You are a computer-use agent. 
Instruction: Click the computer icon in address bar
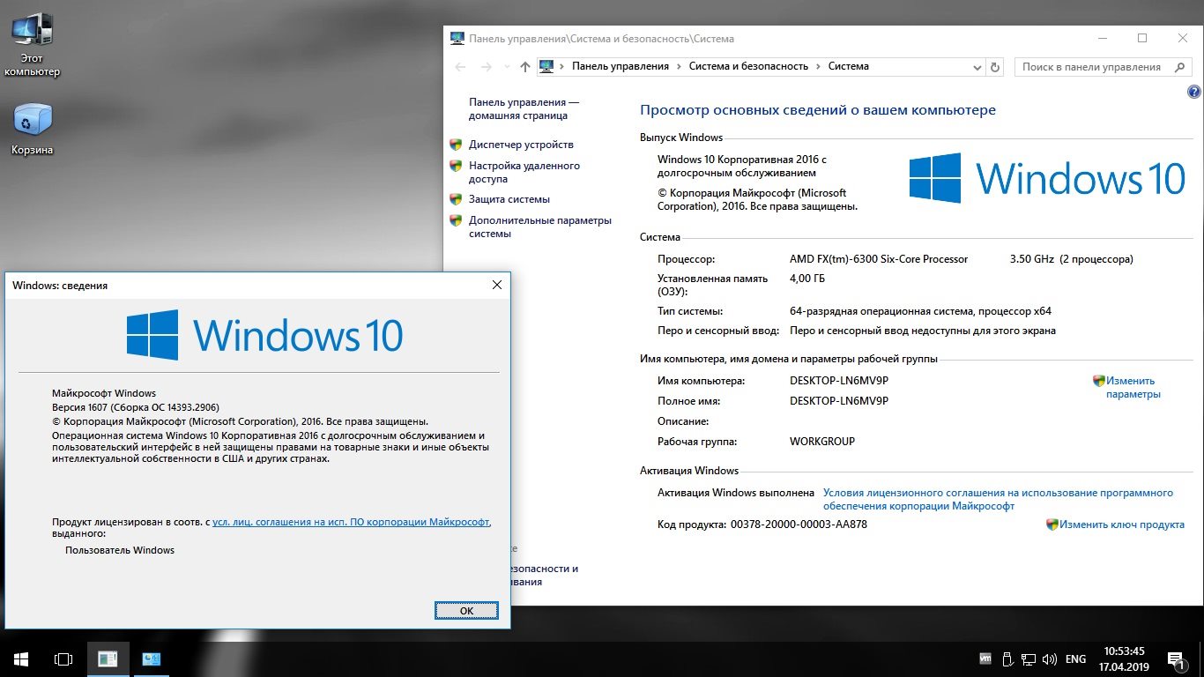tap(546, 66)
